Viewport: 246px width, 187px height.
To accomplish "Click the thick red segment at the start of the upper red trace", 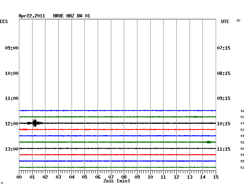I will tap(23, 129).
